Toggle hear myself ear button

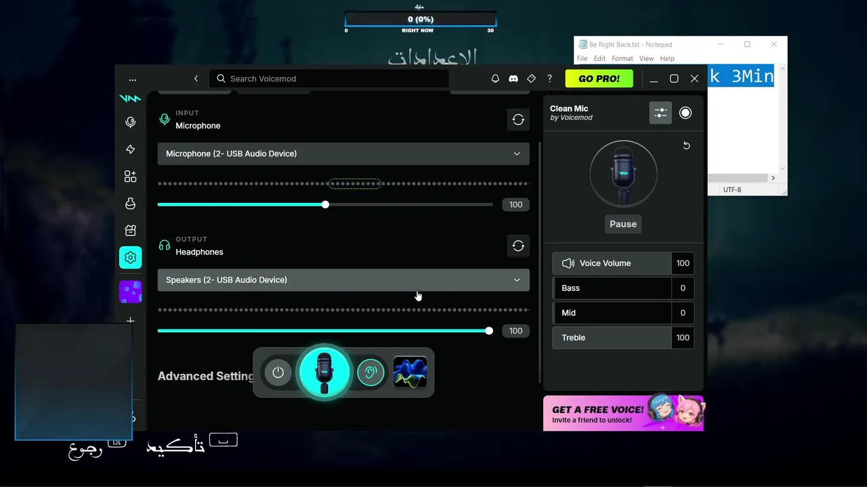(x=371, y=372)
